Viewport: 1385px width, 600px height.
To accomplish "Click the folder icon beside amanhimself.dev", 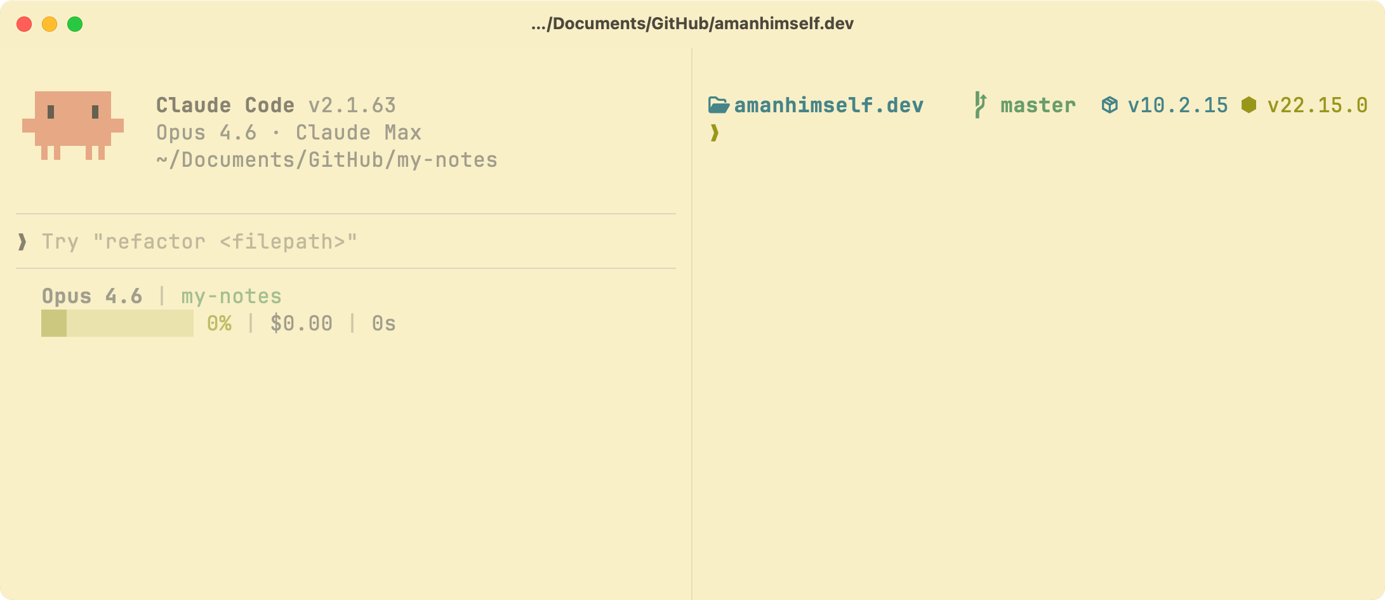I will pyautogui.click(x=718, y=105).
